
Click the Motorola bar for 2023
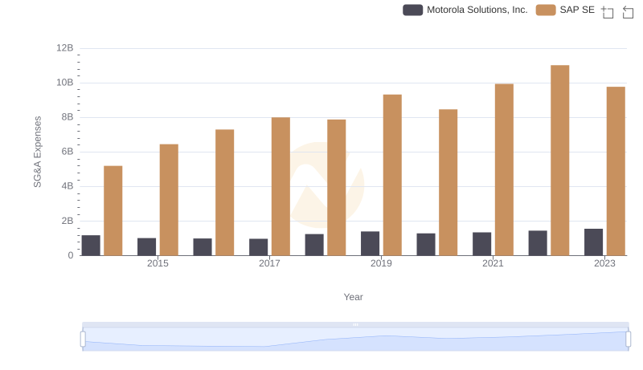tap(593, 242)
